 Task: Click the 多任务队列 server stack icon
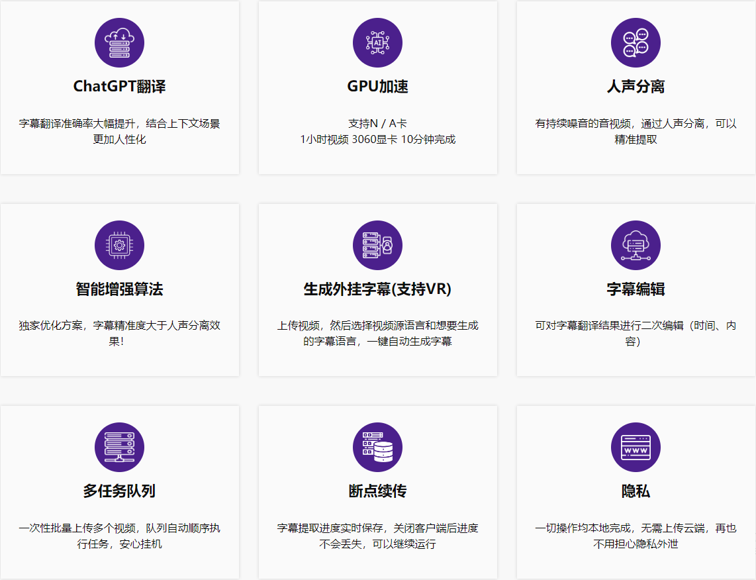119,447
